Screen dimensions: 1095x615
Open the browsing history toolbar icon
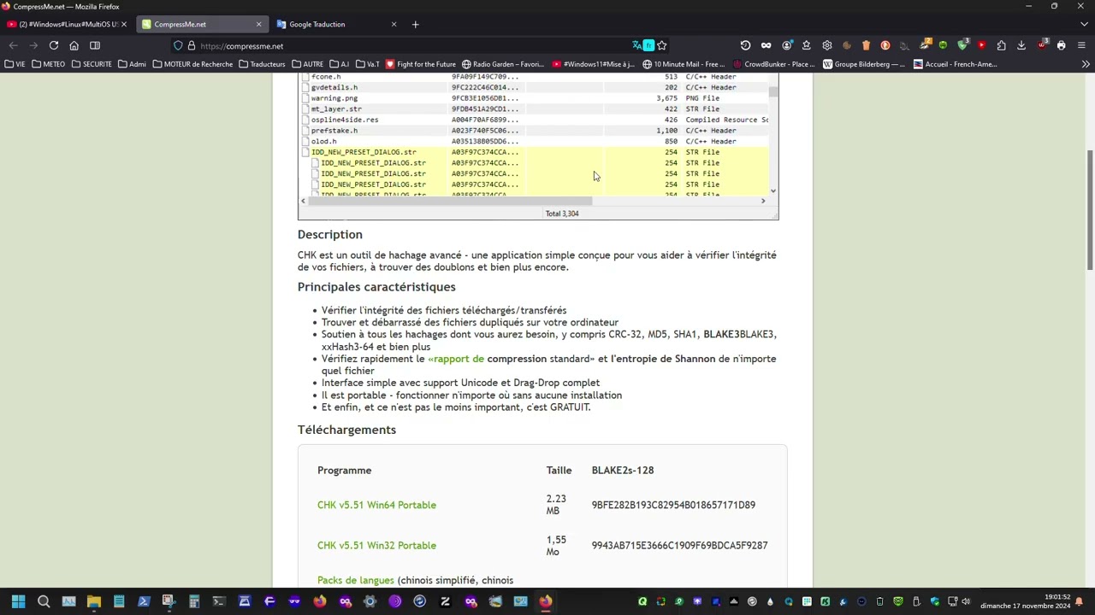[745, 45]
